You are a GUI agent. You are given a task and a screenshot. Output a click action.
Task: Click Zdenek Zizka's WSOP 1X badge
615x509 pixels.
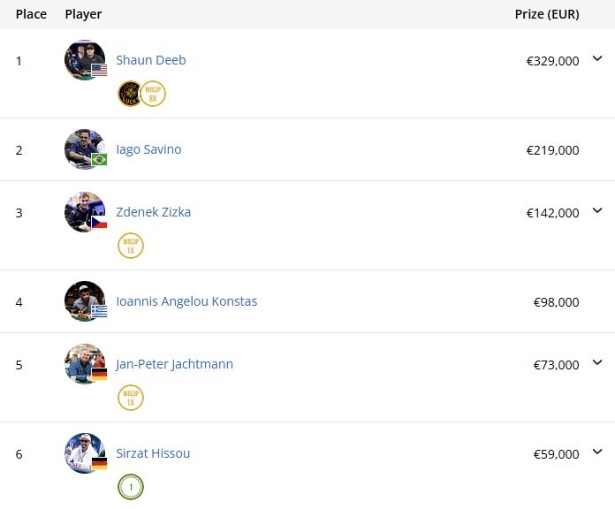pyautogui.click(x=131, y=246)
